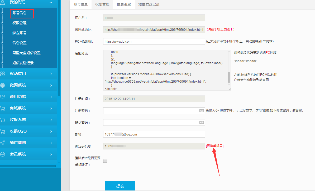Click the red 请在手机上浏览 notice
This screenshot has width=315, height=191.
(x=221, y=29)
